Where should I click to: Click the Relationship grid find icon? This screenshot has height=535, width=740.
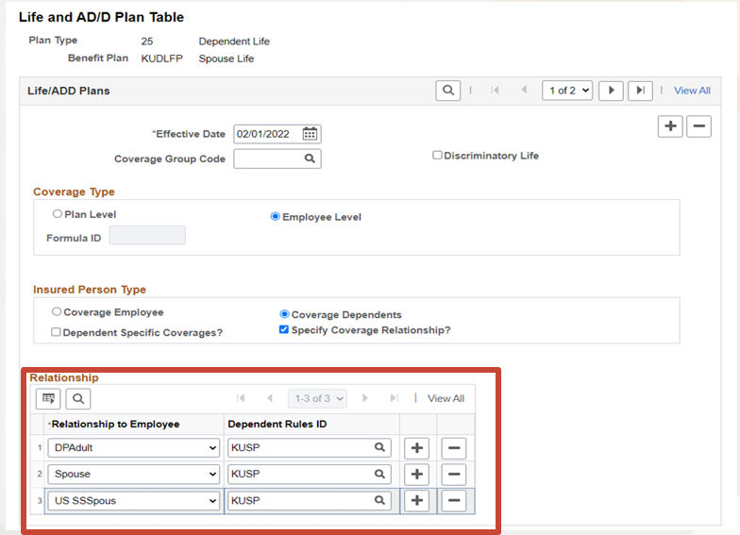(78, 399)
